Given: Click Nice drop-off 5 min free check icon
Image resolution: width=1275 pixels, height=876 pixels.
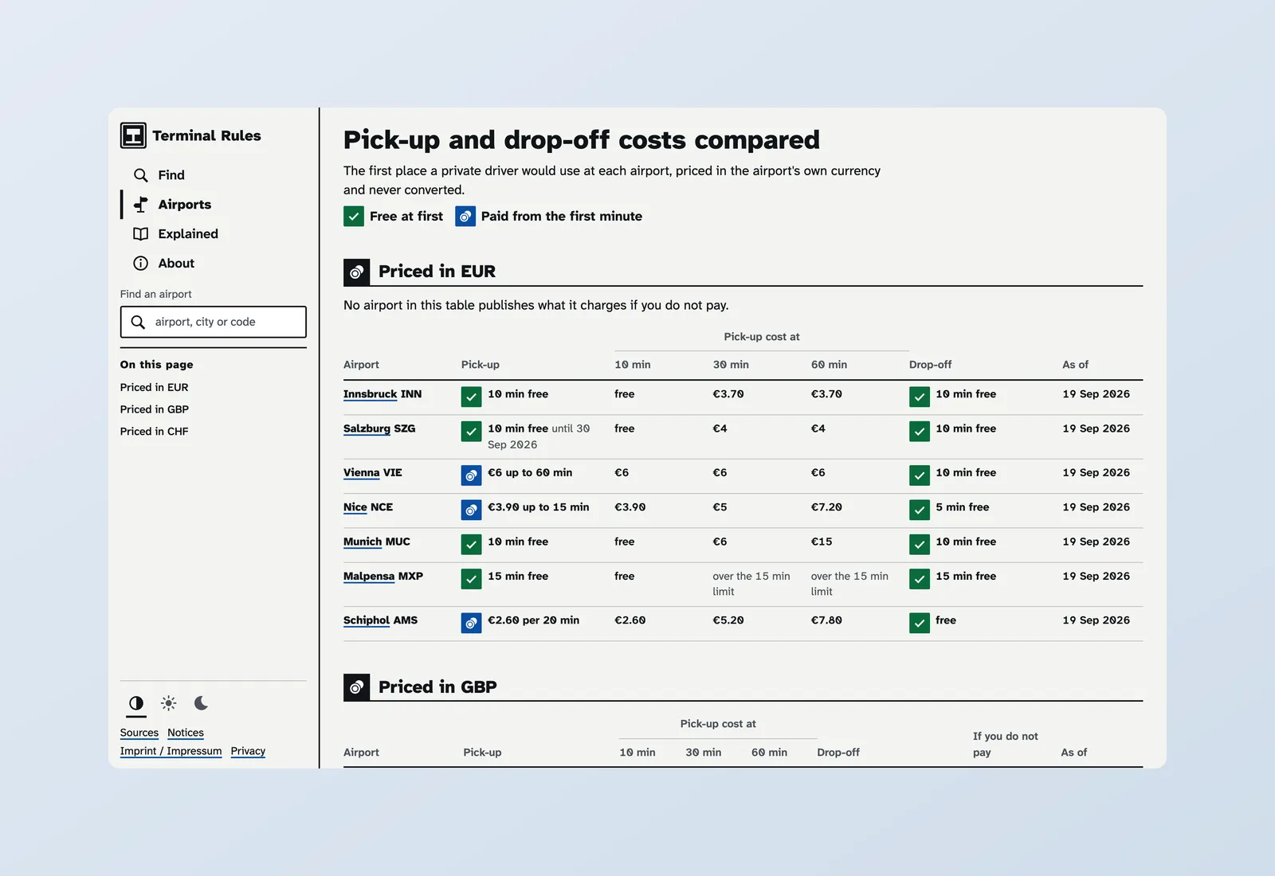Looking at the screenshot, I should [x=920, y=510].
